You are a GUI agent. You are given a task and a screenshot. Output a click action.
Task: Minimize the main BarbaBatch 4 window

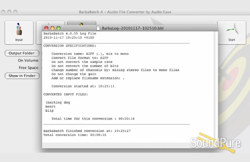10,12
